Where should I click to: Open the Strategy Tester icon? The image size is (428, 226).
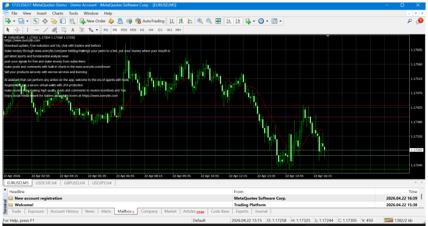tap(72, 21)
